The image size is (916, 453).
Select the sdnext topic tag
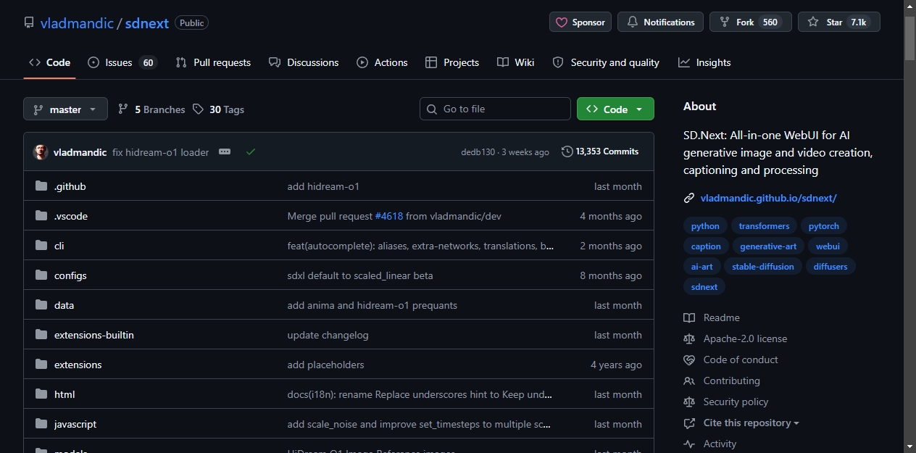point(704,287)
